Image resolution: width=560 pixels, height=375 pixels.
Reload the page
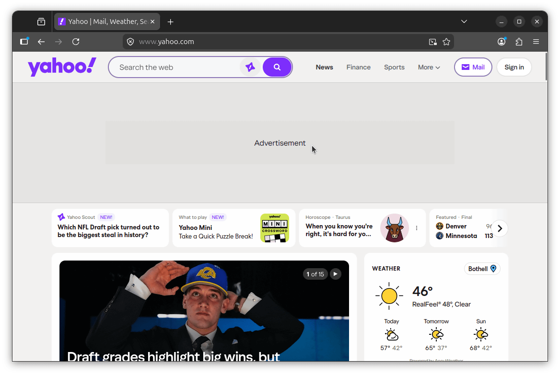click(x=76, y=42)
